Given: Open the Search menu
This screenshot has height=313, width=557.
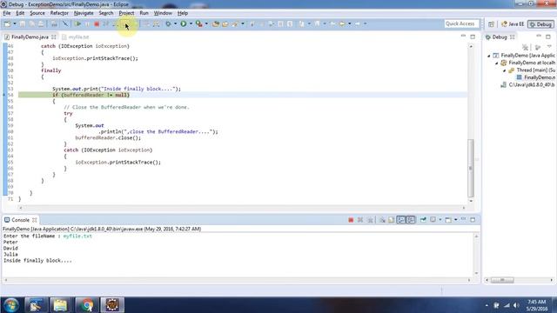Looking at the screenshot, I should pos(106,13).
